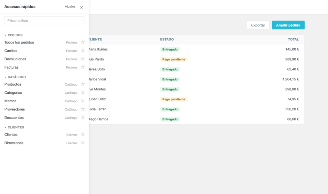The height and width of the screenshot is (194, 328).
Task: Click the Ajustes link
Action: (70, 6)
